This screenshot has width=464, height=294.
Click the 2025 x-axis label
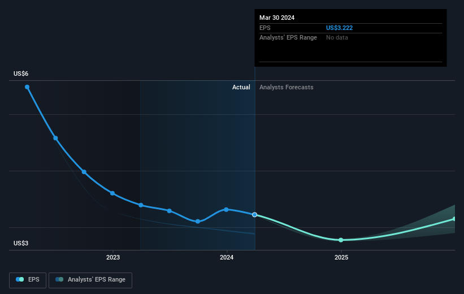pyautogui.click(x=341, y=258)
